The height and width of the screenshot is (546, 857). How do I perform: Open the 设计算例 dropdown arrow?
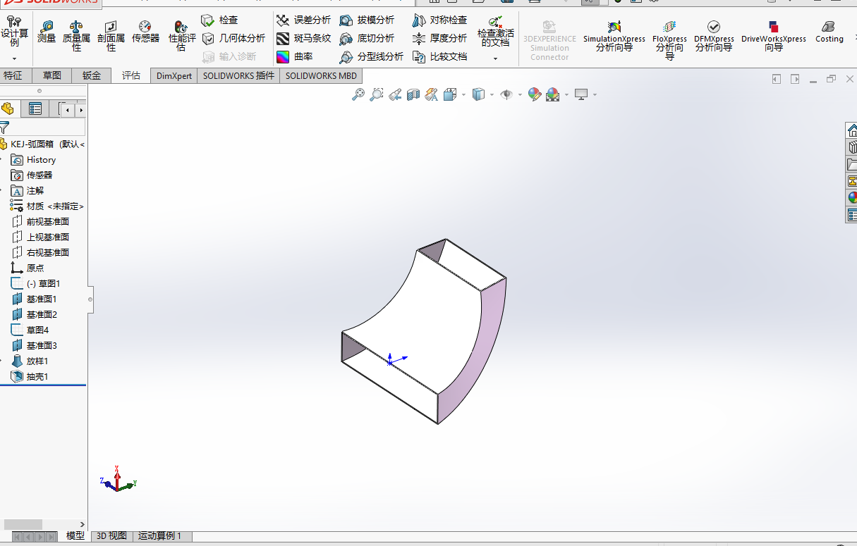[14, 58]
